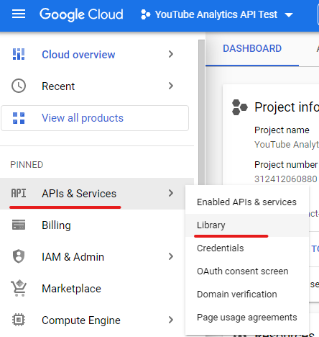Select Domain verification from submenu
Screen dimensions: 319x337
(247, 295)
